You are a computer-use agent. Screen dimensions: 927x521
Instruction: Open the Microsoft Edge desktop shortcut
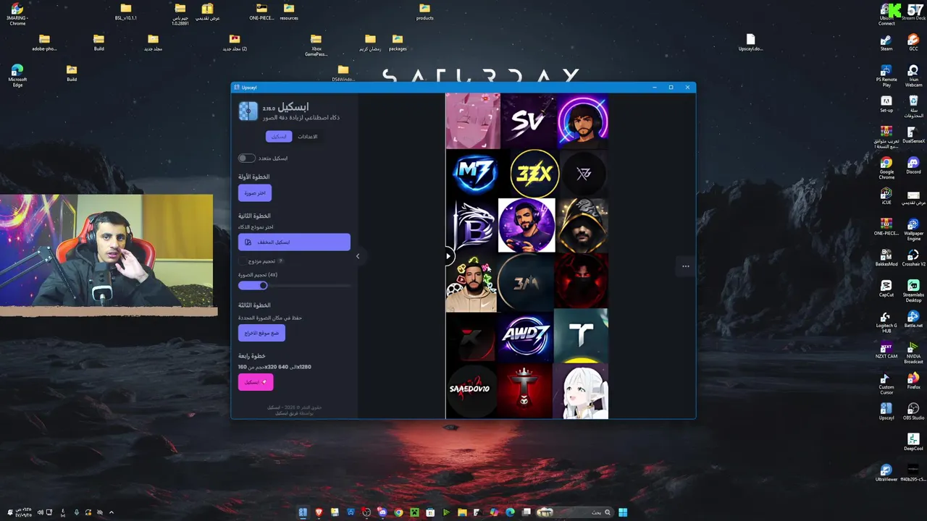tap(17, 75)
